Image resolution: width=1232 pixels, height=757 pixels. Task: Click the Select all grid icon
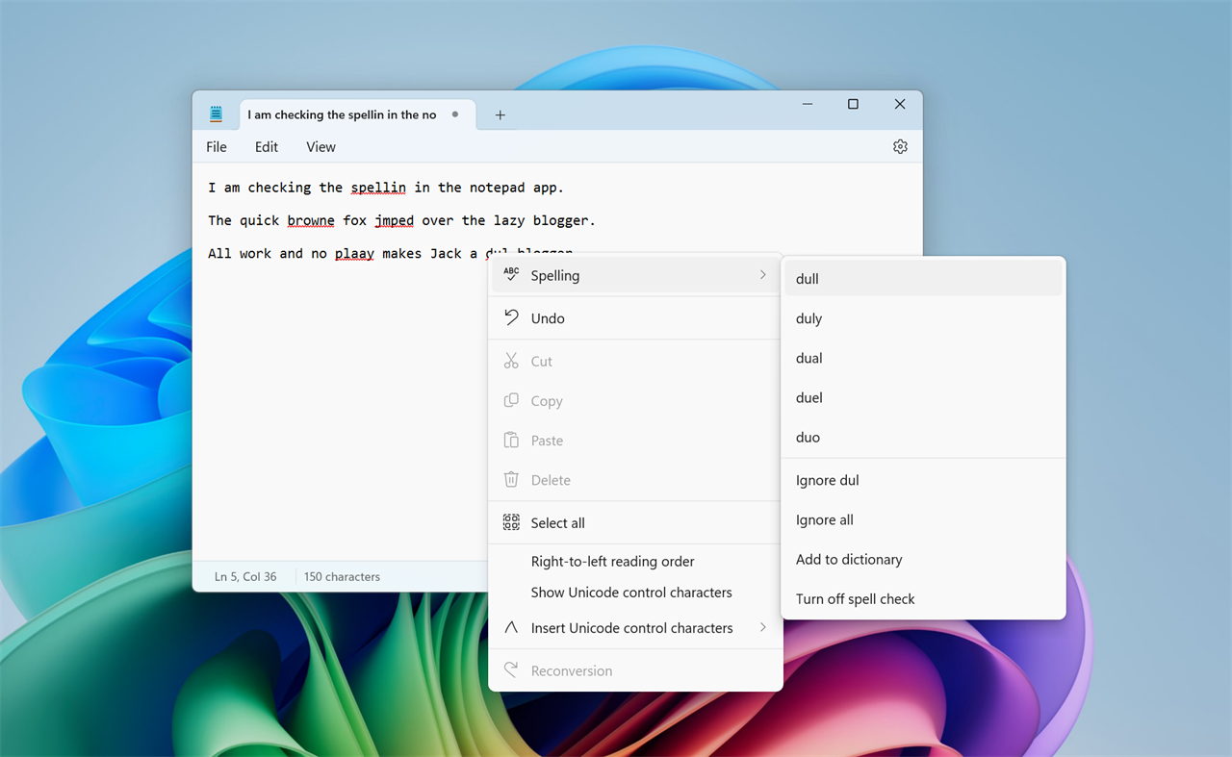click(510, 522)
